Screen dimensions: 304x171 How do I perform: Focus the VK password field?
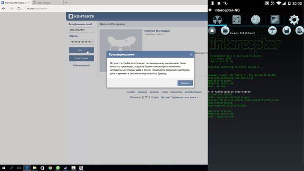coord(81,42)
